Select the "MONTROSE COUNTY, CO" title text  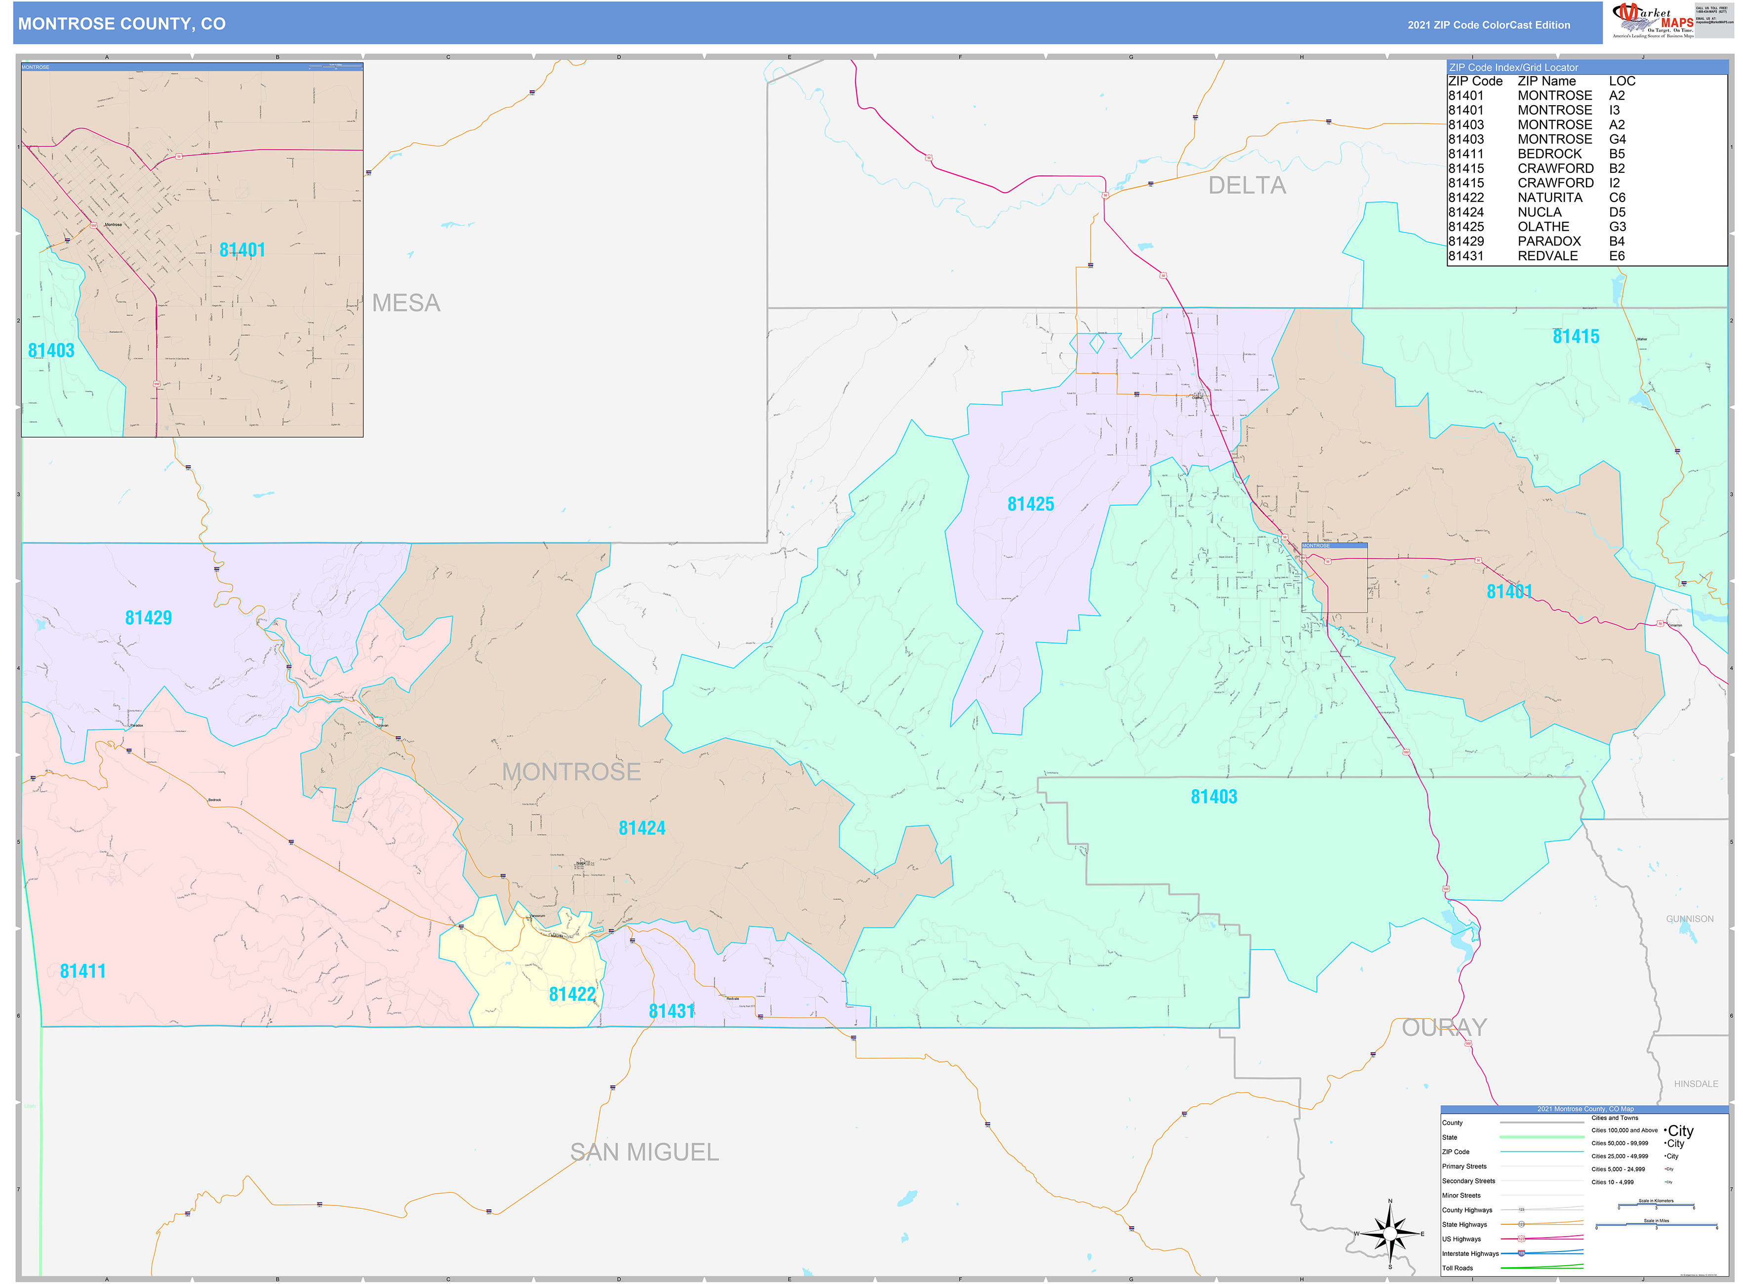(122, 24)
